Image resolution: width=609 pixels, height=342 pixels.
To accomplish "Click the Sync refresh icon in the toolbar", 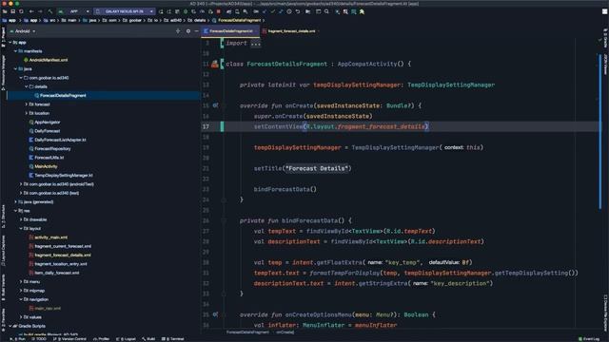I will [x=21, y=11].
